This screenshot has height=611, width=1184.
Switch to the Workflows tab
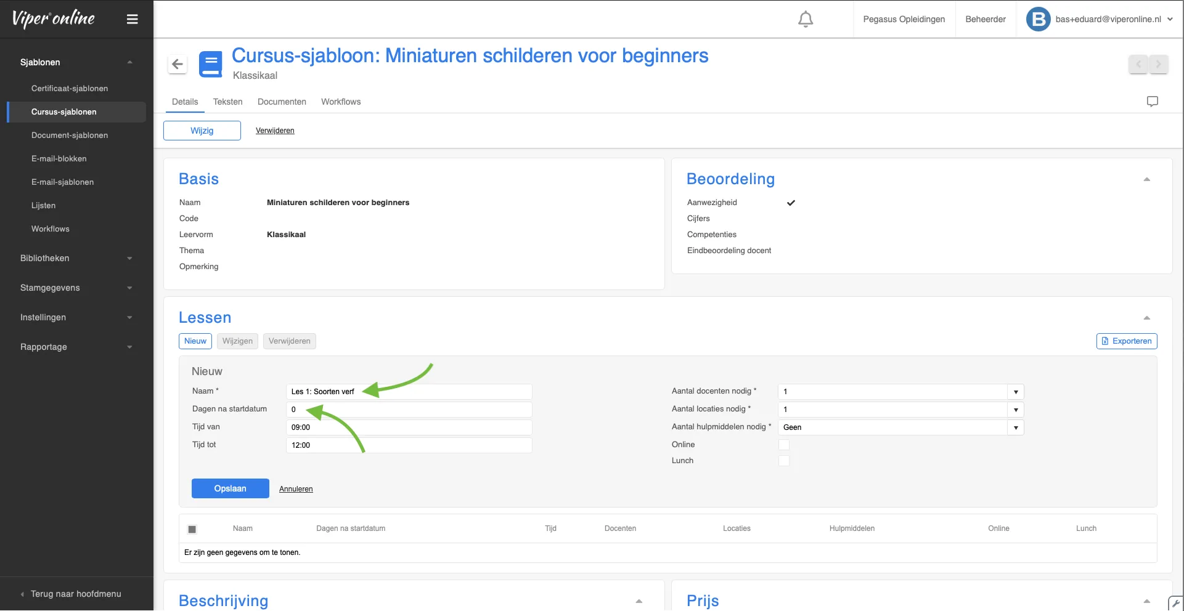pos(340,102)
